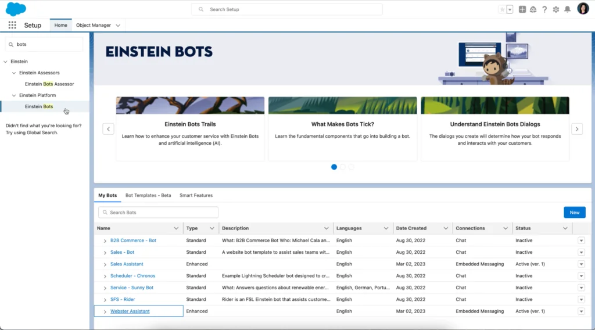Viewport: 595px width, 330px height.
Task: Open the Sales Assistant bot link
Action: 127,264
